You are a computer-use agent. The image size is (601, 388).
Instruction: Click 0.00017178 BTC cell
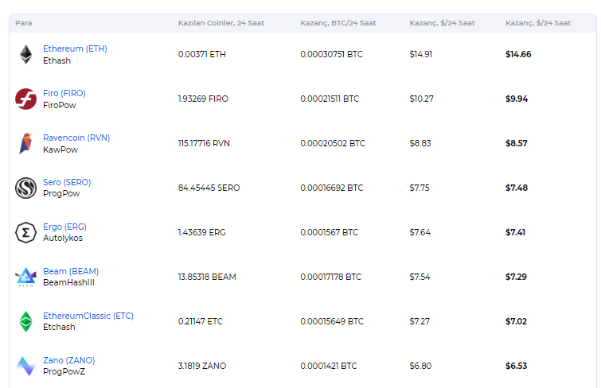click(x=331, y=277)
